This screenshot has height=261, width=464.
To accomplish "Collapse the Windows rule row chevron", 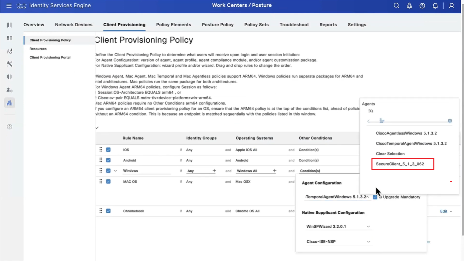I will click(116, 171).
